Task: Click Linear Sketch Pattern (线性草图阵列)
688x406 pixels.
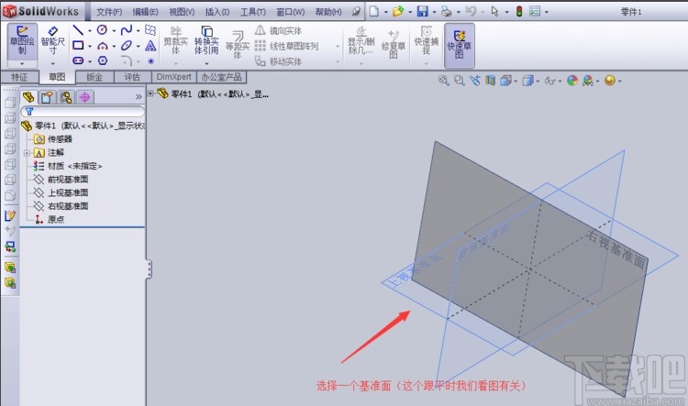Action: point(286,46)
